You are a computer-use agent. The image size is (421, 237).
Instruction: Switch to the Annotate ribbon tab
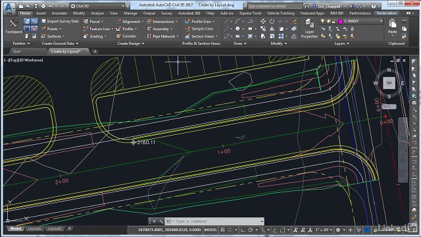click(59, 13)
